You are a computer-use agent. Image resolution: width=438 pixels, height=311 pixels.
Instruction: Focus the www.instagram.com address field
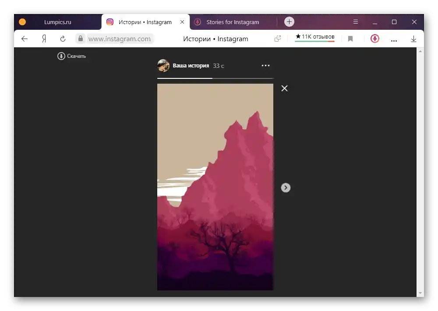click(x=120, y=39)
